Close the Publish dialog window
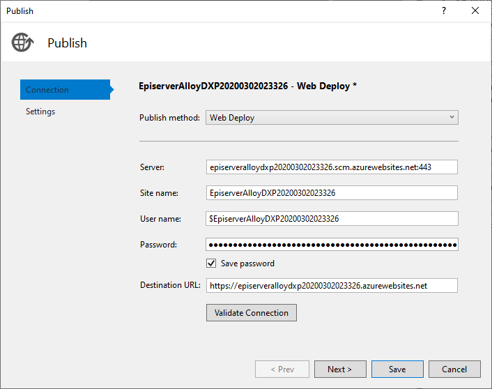 point(475,10)
